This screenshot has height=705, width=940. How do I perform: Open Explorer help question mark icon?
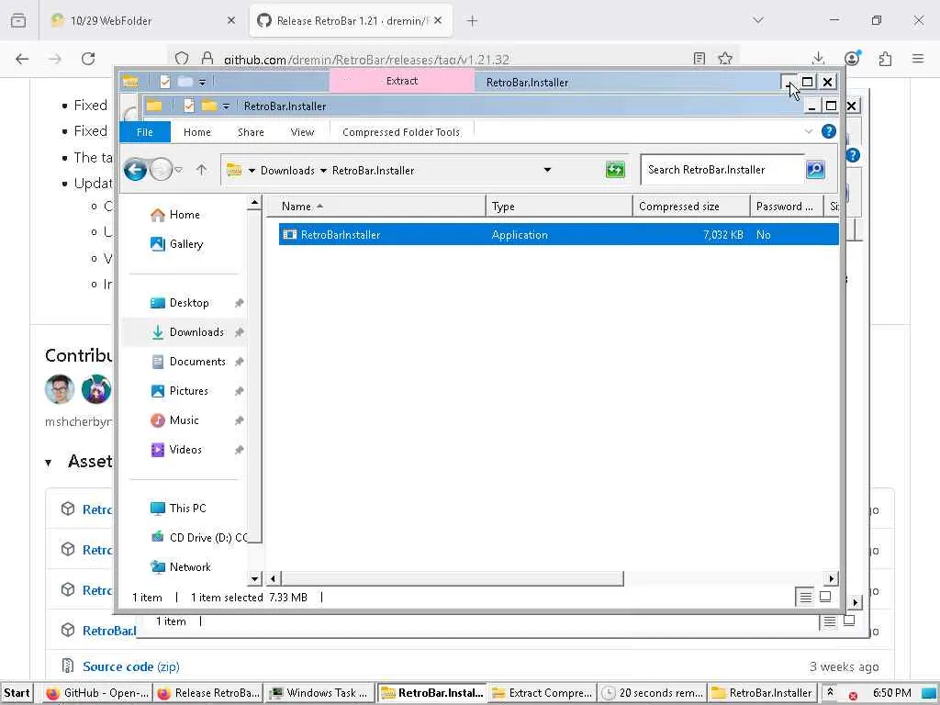pos(829,131)
